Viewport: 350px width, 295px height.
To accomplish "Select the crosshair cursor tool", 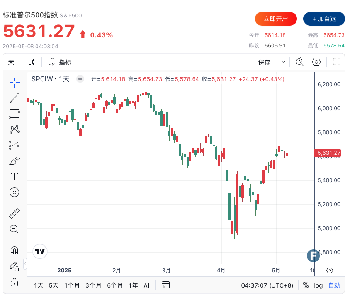I will pyautogui.click(x=14, y=82).
